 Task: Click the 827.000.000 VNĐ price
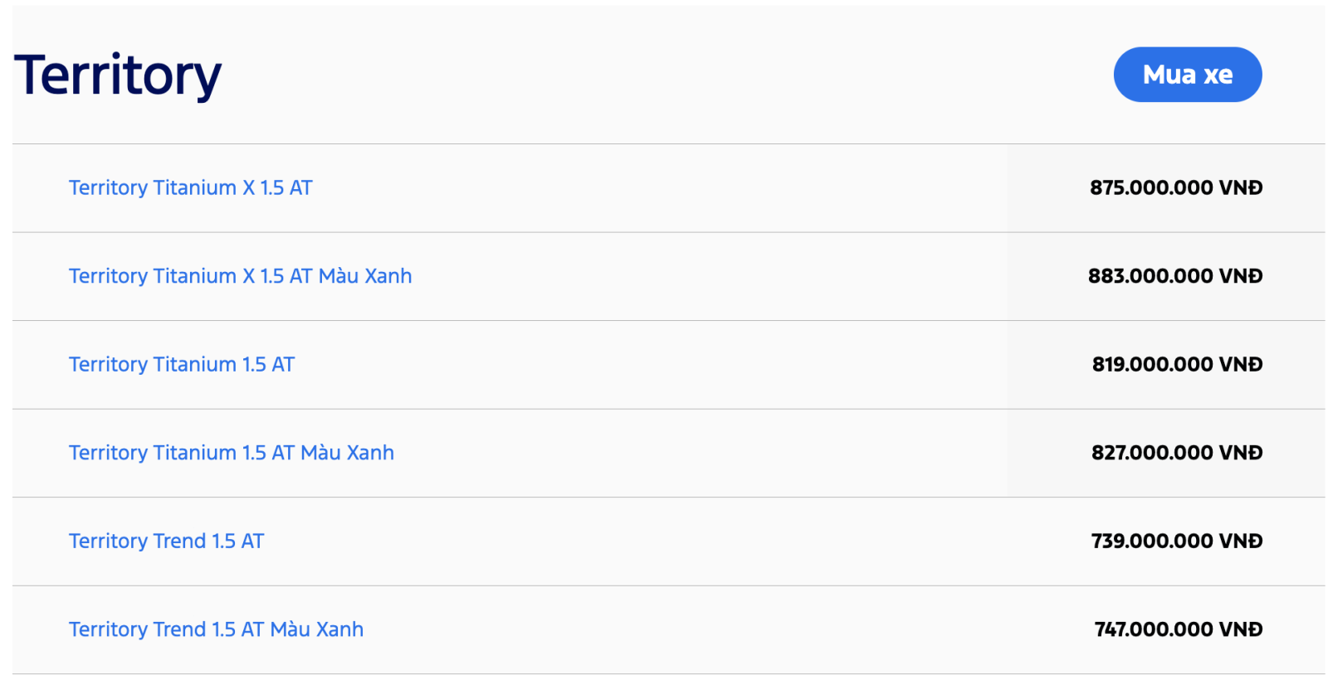coord(1176,453)
